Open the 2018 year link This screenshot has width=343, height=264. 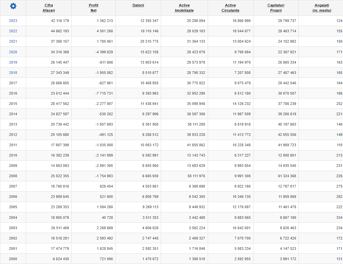click(x=13, y=73)
